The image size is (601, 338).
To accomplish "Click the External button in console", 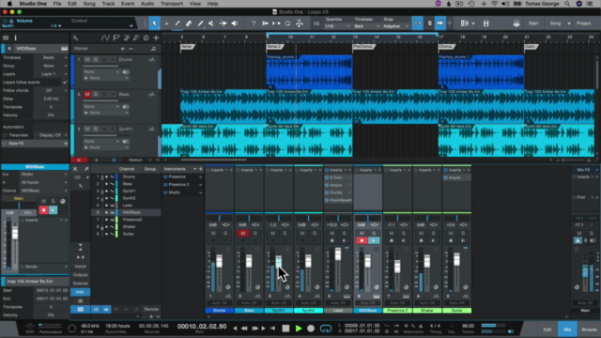I will (80, 284).
